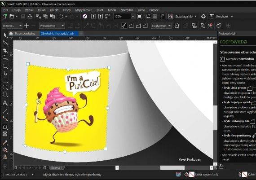Select the Parallel Dimension tool
This screenshot has width=256, height=180.
click(5, 111)
